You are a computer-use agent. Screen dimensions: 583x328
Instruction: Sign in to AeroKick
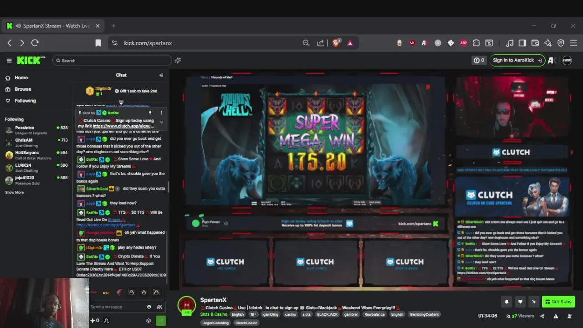[x=517, y=60]
